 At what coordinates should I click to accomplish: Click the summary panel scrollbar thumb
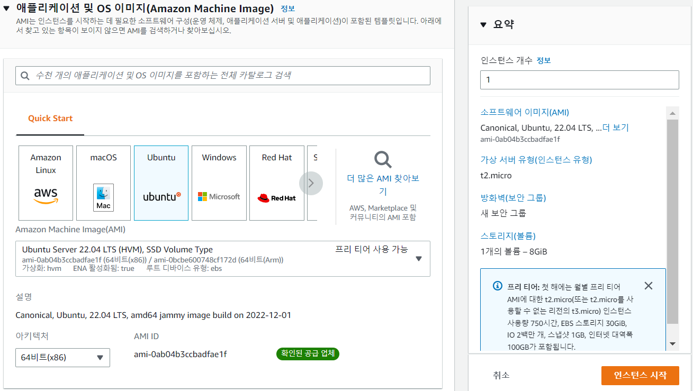[672, 221]
